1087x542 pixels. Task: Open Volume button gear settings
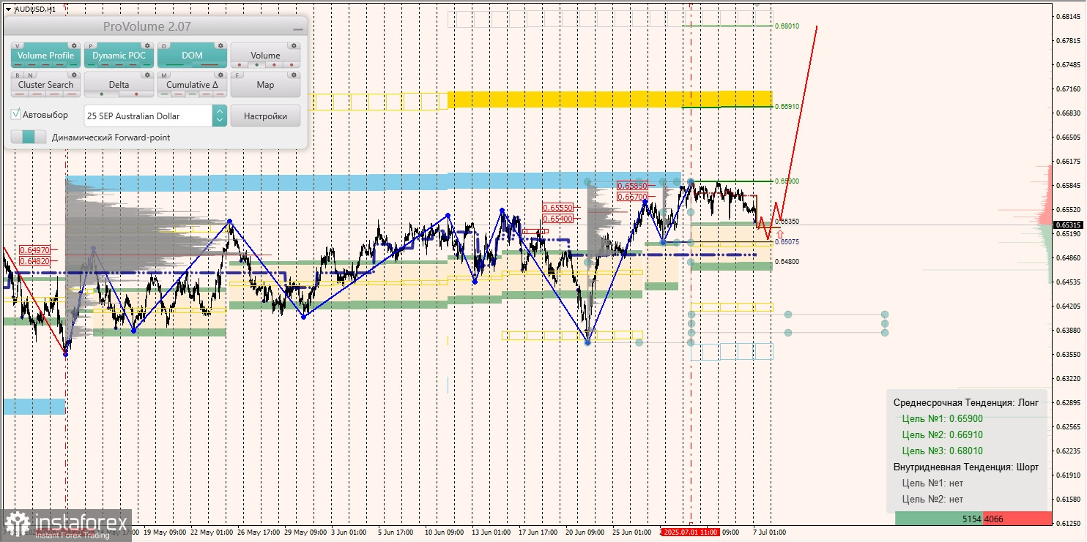point(294,45)
